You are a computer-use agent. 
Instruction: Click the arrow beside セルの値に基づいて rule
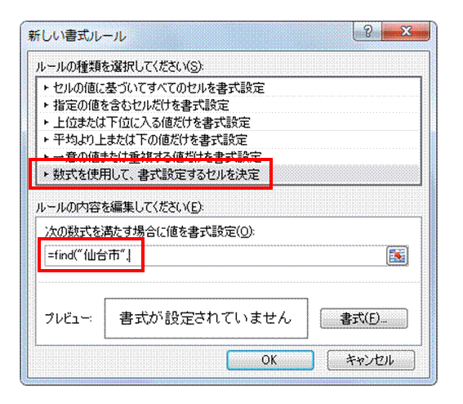point(46,88)
